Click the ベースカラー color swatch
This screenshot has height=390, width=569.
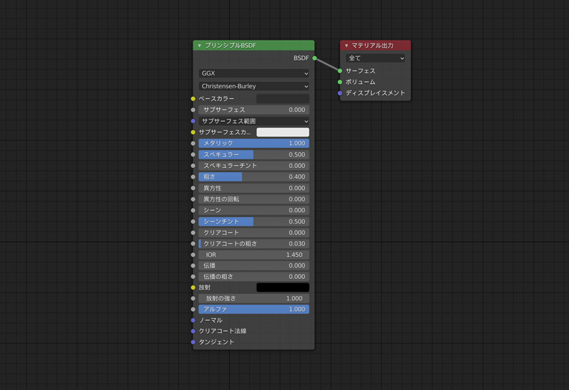(282, 99)
